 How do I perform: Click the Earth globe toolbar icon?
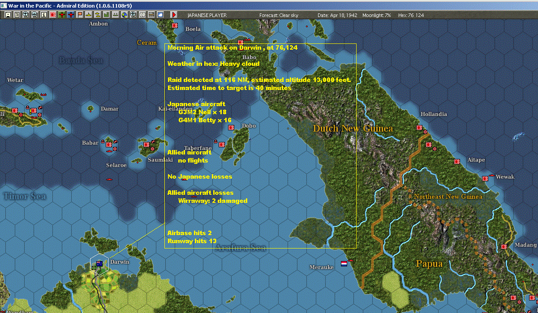125,15
